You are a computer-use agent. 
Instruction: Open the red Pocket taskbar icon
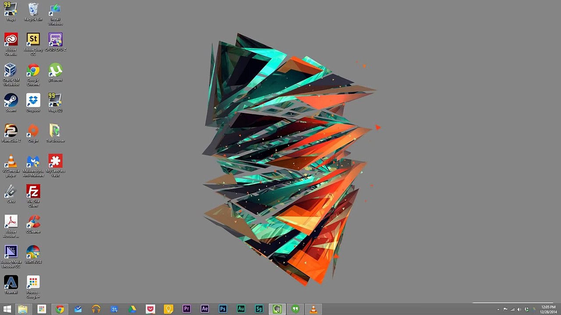point(150,309)
